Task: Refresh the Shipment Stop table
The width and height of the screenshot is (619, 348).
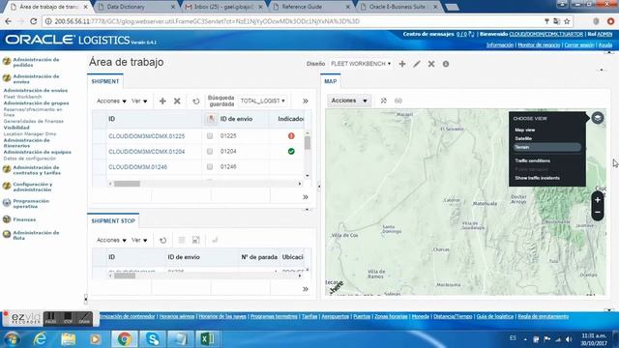Action: 163,241
